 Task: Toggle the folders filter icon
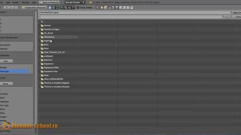(102, 7)
